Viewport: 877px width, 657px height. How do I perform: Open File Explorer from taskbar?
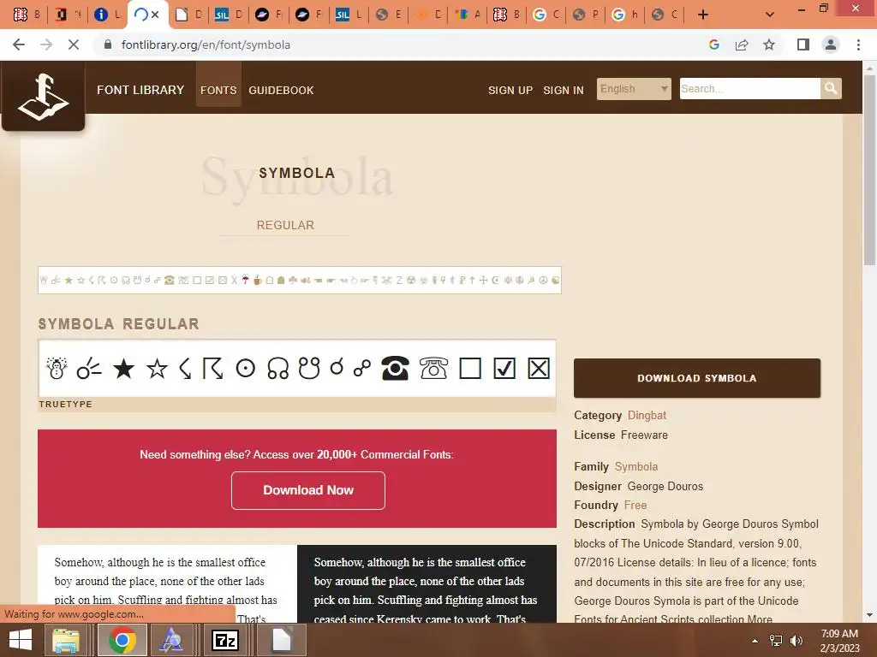tap(66, 640)
